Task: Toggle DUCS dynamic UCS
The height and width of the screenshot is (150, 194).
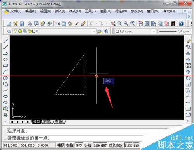Action: pyautogui.click(x=128, y=145)
